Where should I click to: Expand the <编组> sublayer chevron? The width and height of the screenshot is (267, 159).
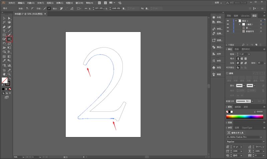239,24
